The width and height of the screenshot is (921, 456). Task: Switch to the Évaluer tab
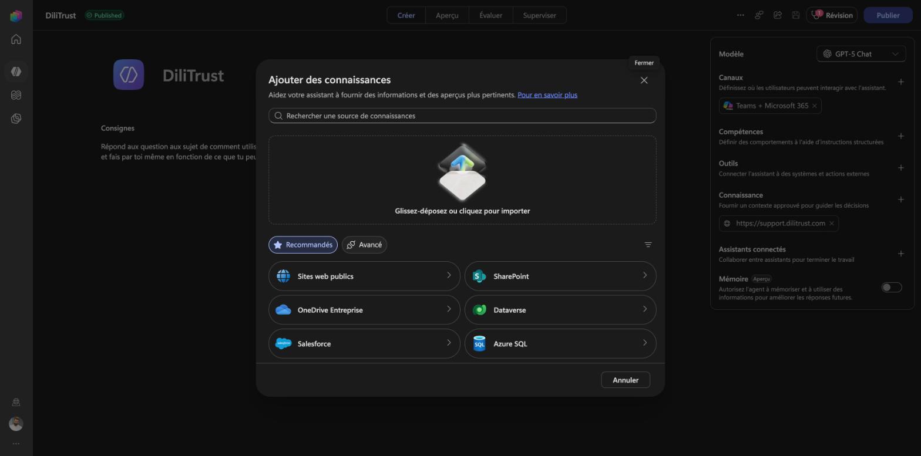pyautogui.click(x=490, y=15)
